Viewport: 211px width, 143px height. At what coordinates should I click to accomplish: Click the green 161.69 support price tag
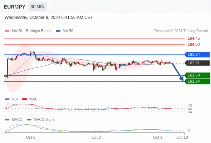pos(197,75)
